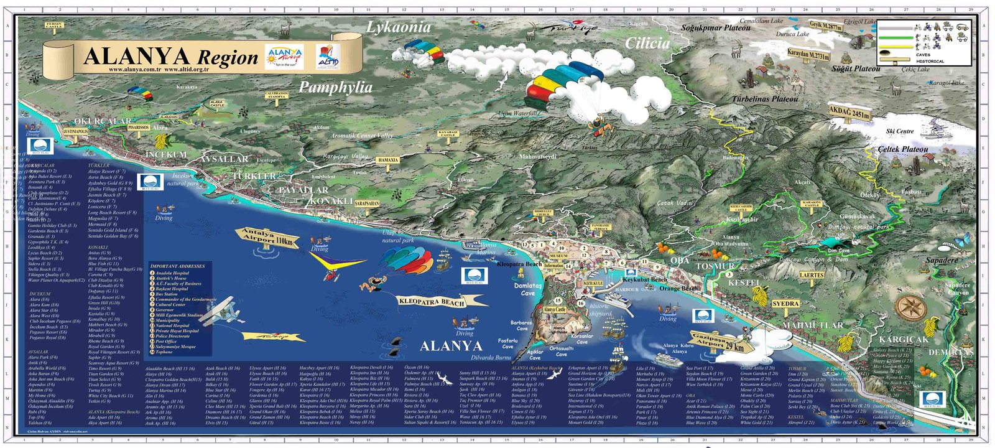Click the Cilicia region label

point(647,43)
